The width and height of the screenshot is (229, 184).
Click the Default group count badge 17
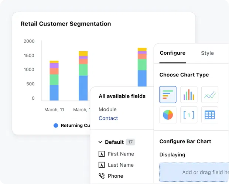(130, 142)
